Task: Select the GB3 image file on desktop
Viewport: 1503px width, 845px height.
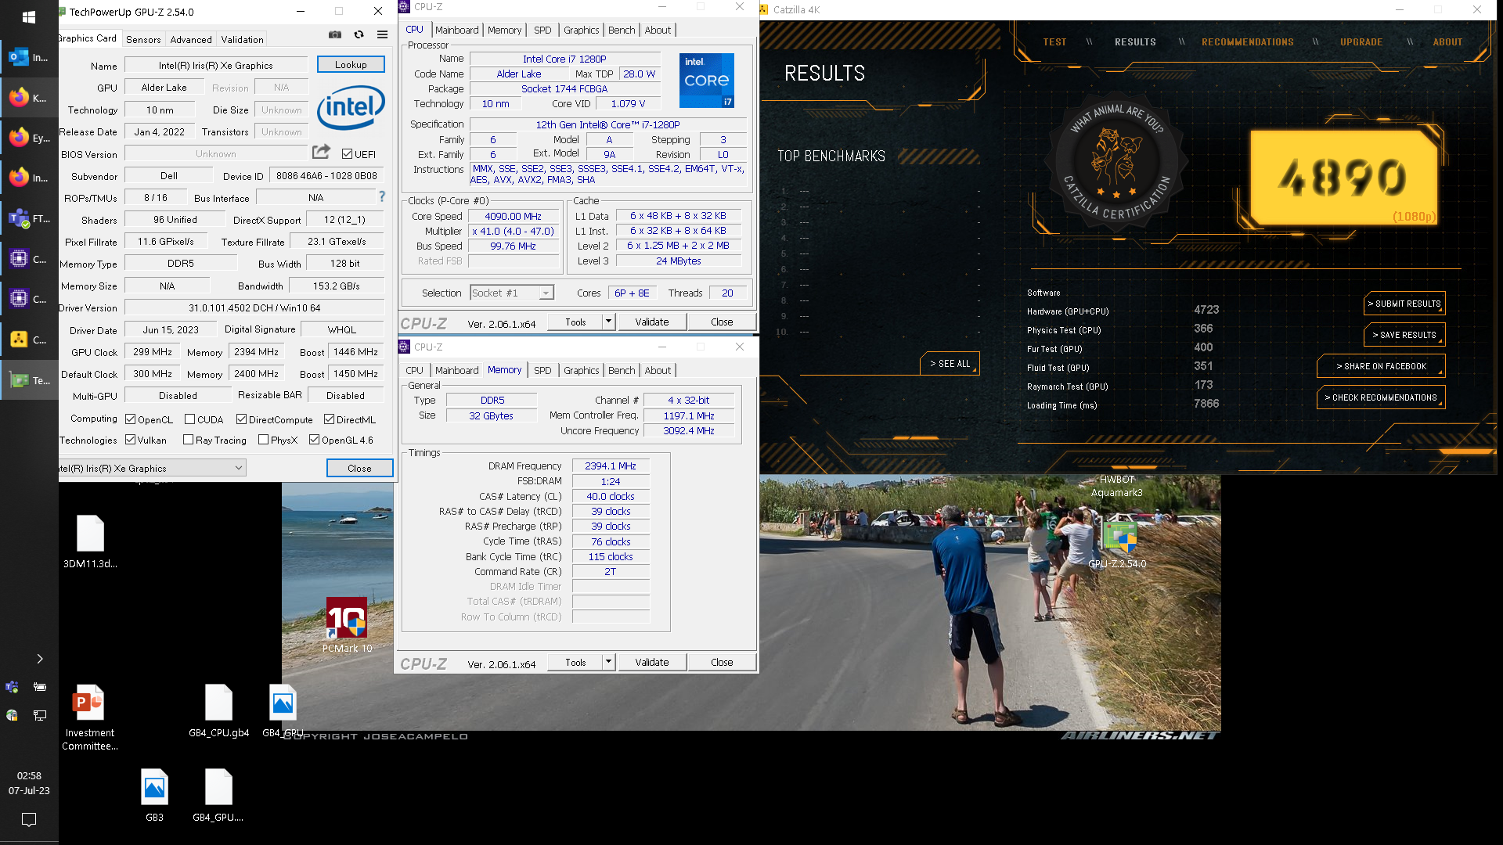Action: point(154,794)
